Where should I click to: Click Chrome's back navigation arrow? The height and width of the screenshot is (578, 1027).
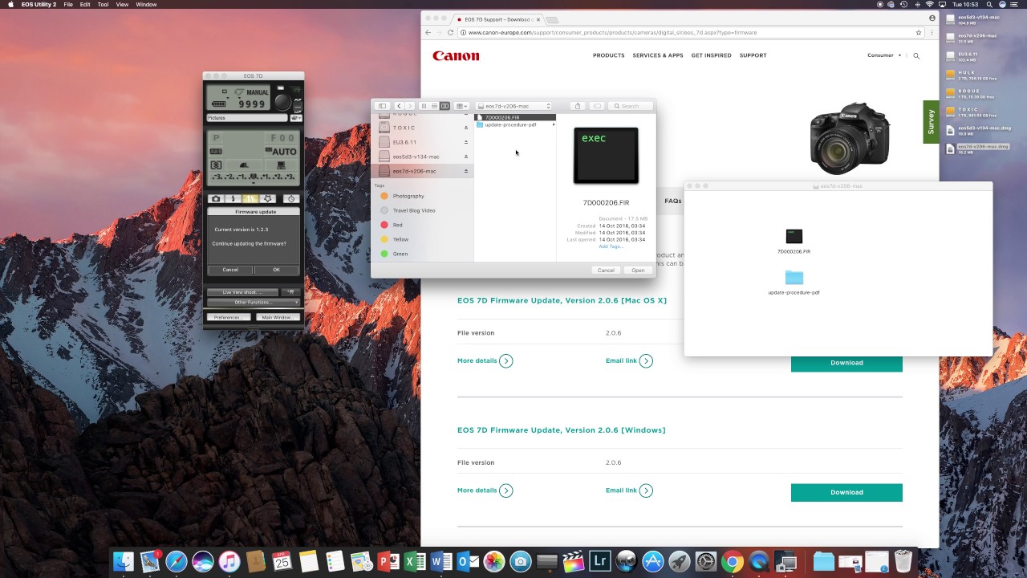(428, 33)
